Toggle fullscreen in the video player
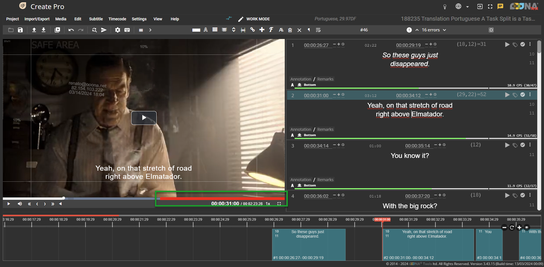Viewport: 544px width, 267px height. point(279,204)
